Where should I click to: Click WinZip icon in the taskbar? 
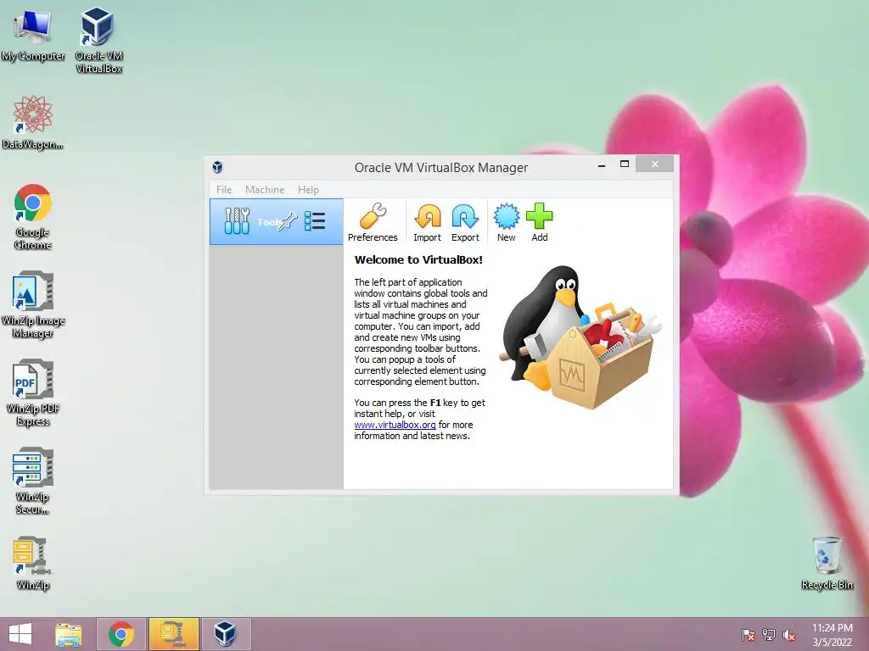click(173, 634)
